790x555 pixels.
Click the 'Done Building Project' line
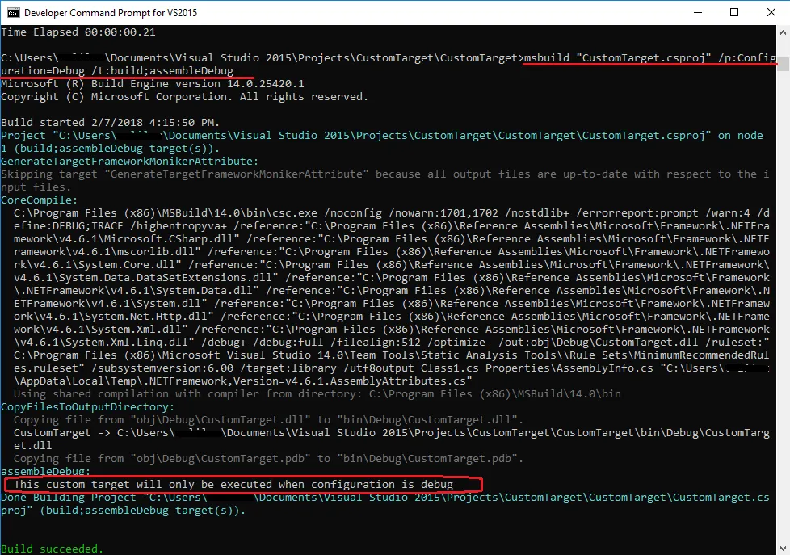point(385,503)
